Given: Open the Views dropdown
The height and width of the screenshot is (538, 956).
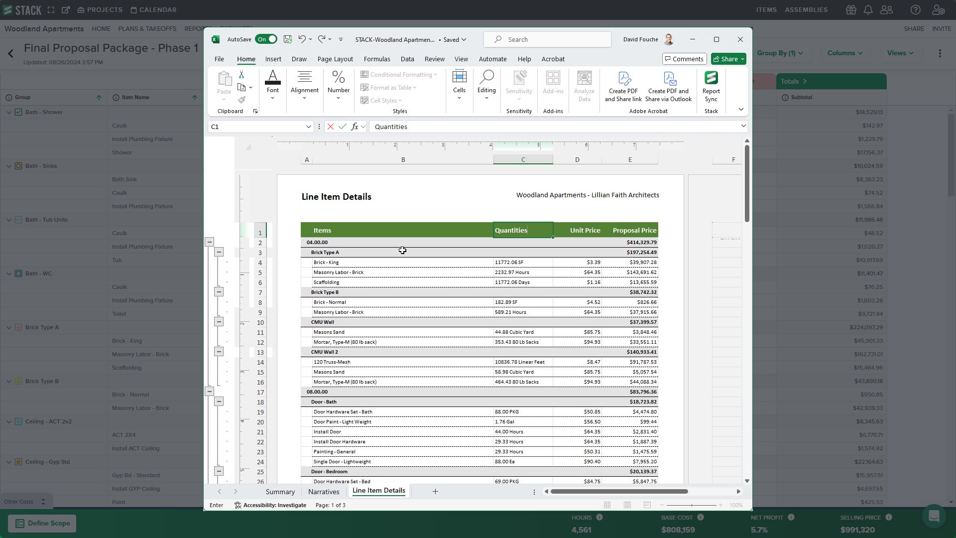Looking at the screenshot, I should (900, 53).
